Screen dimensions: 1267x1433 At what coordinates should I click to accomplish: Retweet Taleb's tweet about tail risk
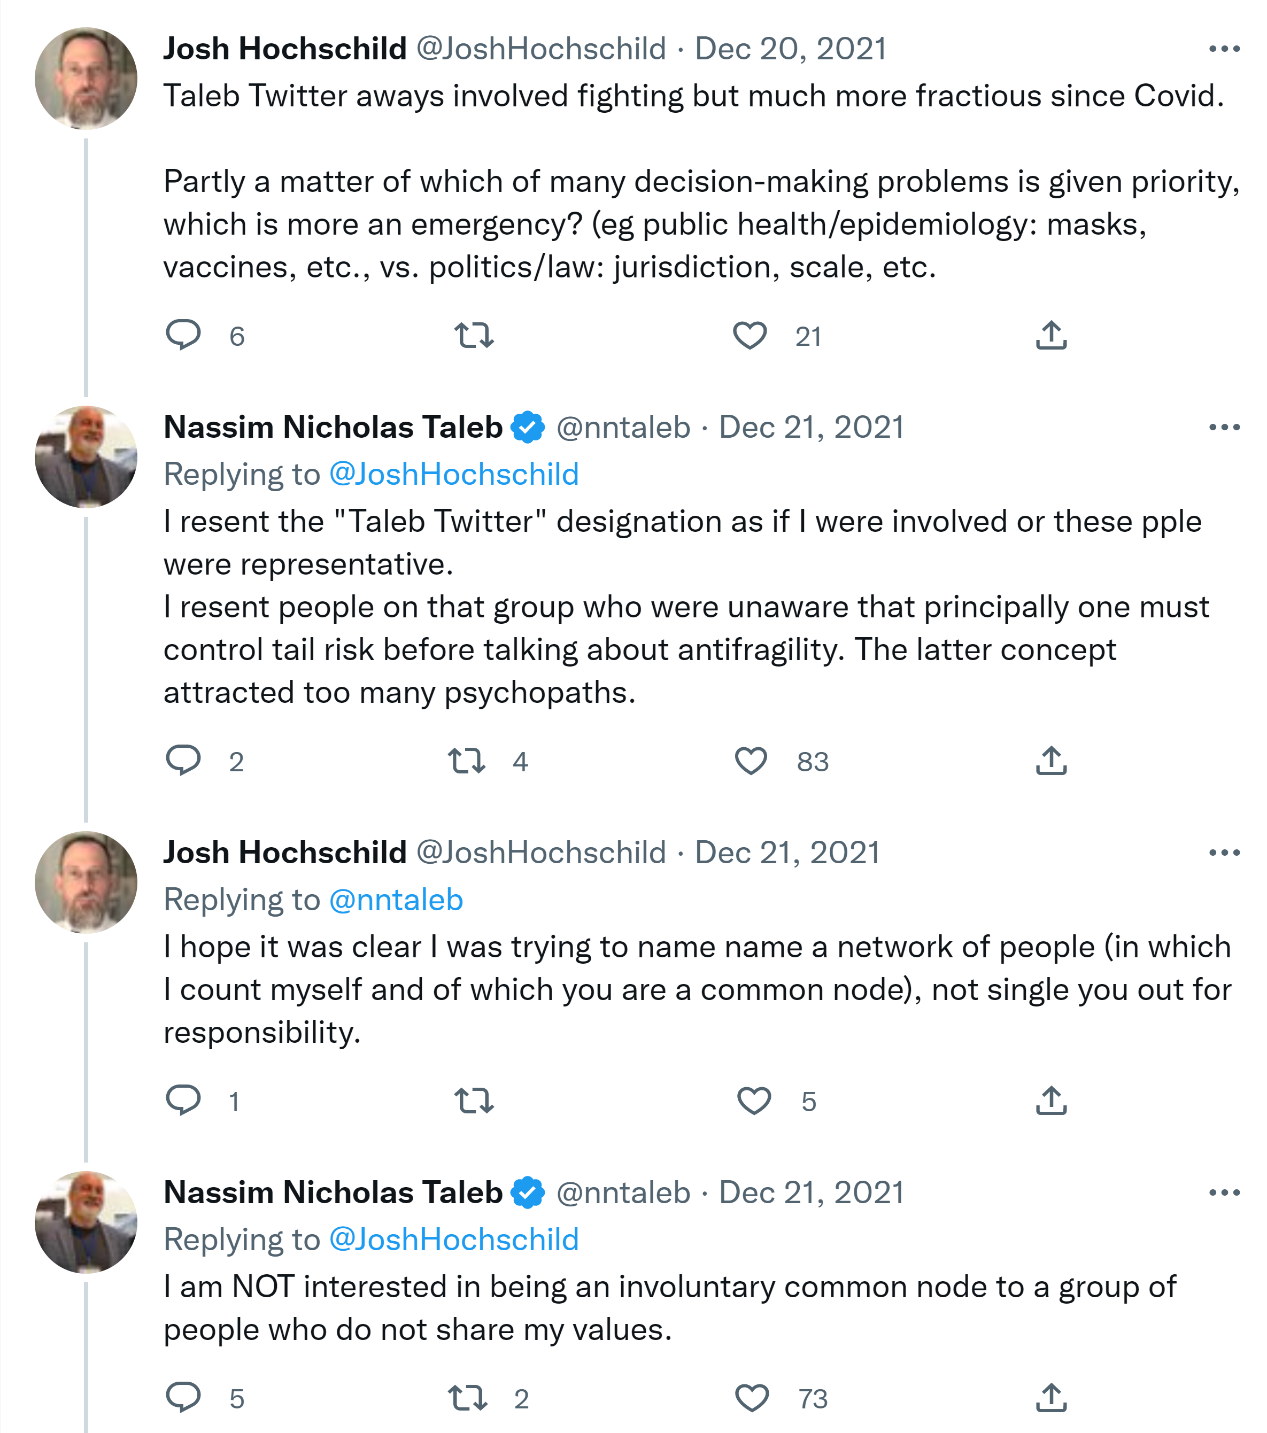click(x=467, y=761)
